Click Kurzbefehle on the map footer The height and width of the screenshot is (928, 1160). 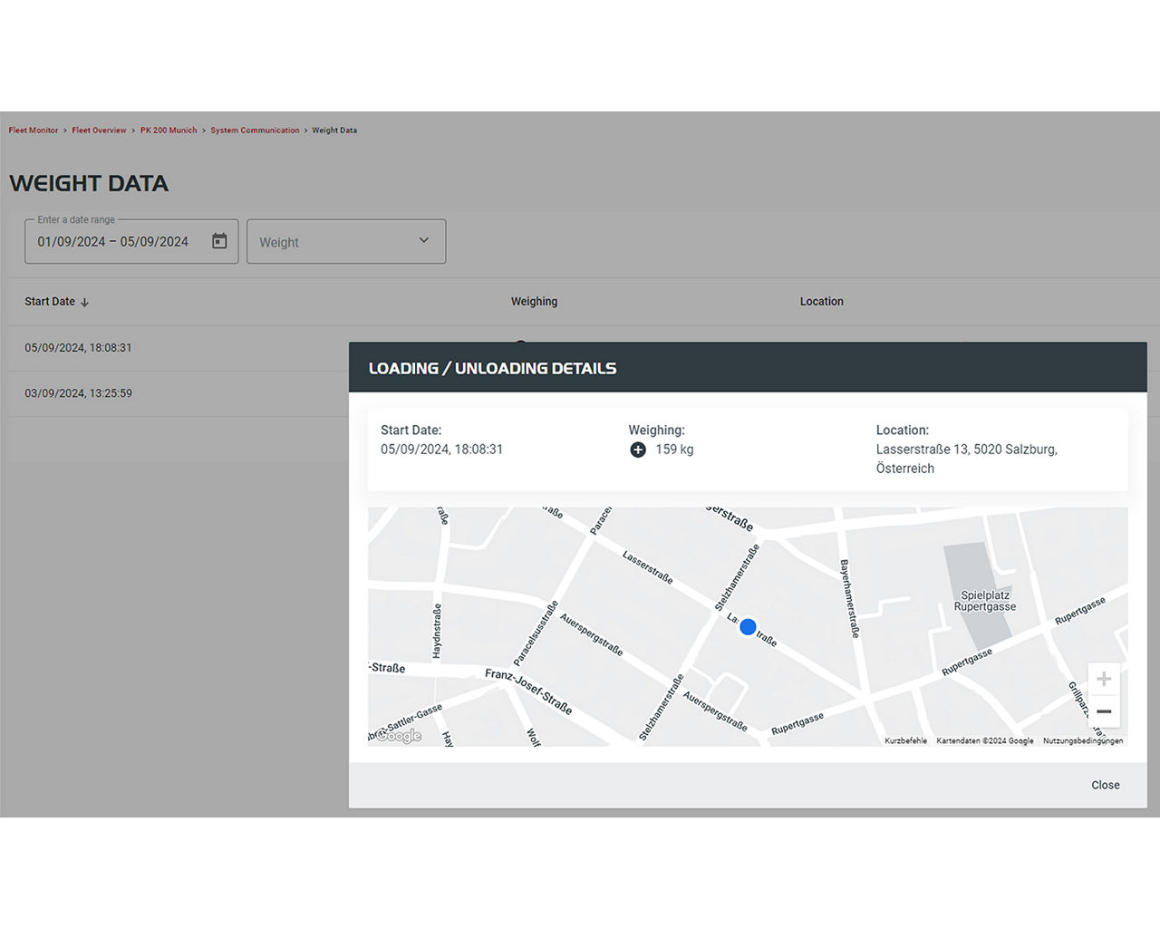tap(905, 741)
